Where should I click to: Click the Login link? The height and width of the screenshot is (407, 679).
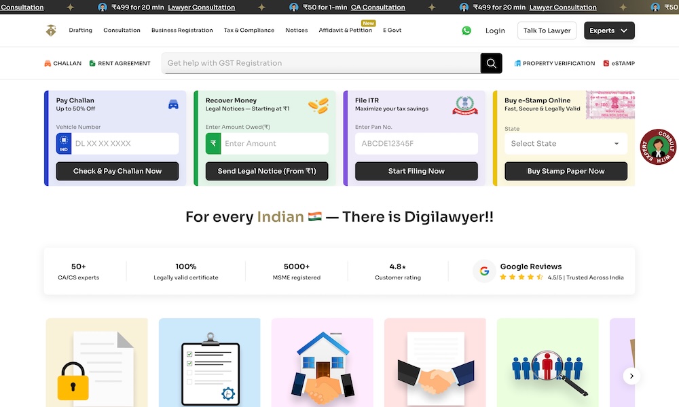pyautogui.click(x=495, y=31)
